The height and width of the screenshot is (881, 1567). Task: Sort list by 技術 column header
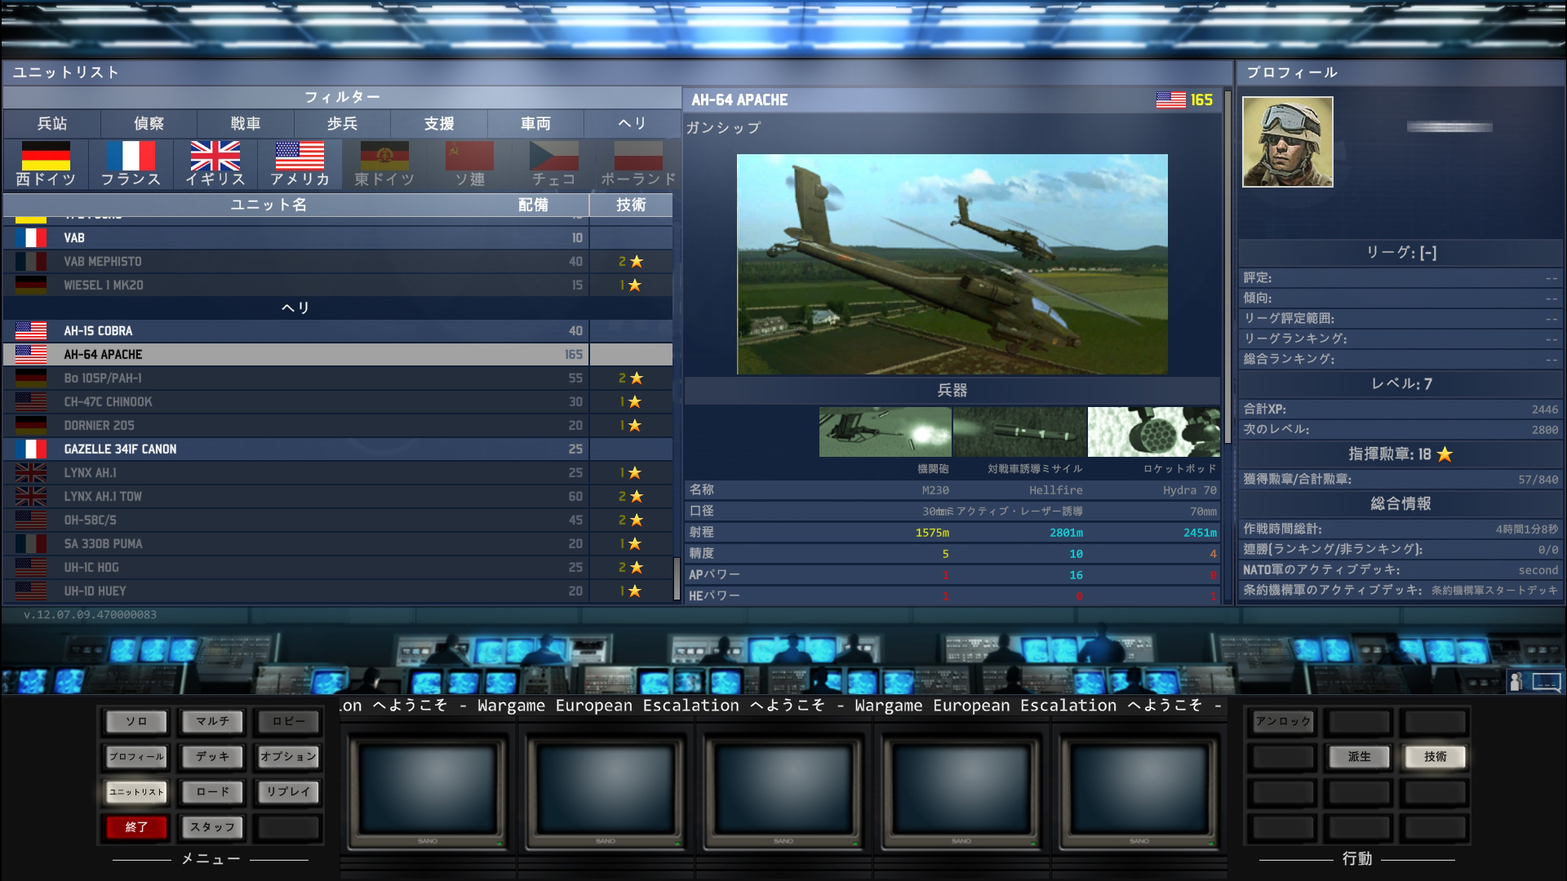(630, 205)
